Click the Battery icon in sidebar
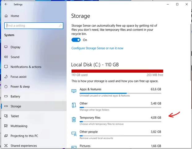Viewport: 192px width, 149px height. tap(6, 96)
